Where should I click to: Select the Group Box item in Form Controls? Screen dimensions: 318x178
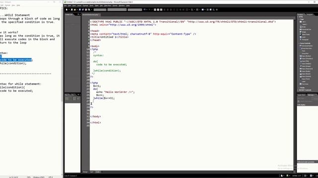tap(305, 53)
